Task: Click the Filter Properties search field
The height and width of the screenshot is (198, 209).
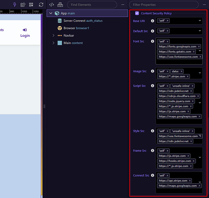Action: [x=164, y=5]
